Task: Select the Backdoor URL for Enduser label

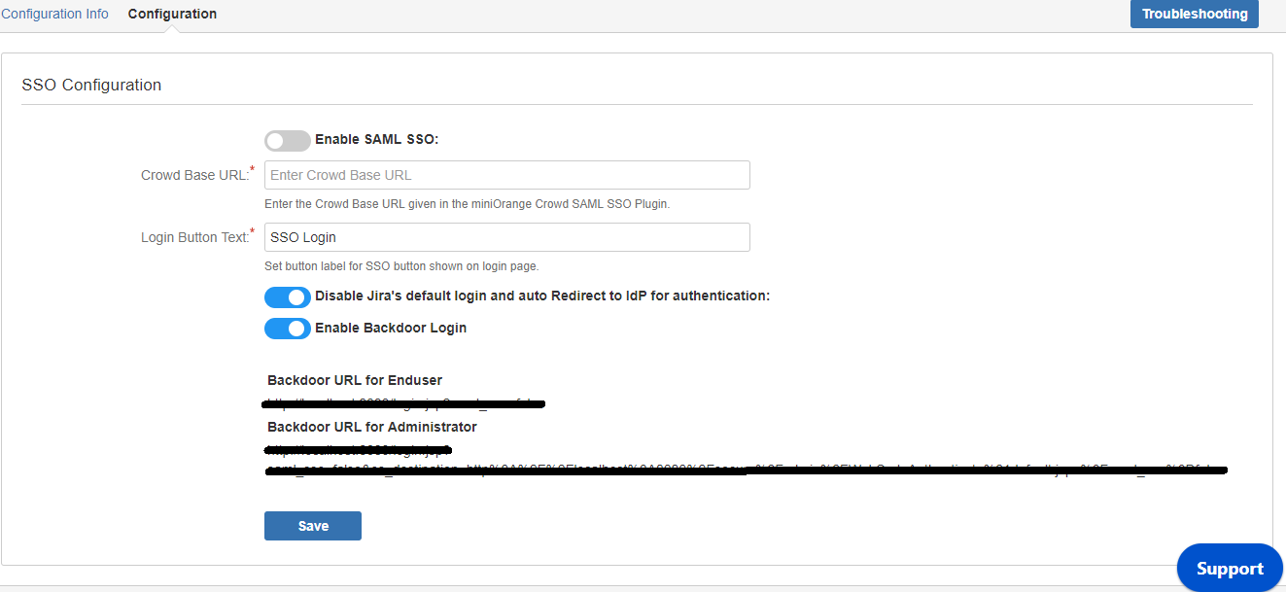Action: [x=355, y=380]
